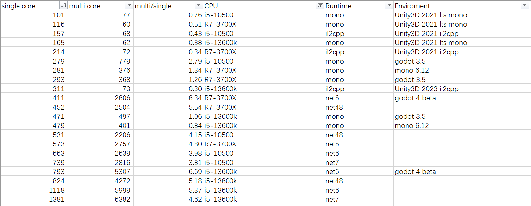531x206 pixels.
Task: Click the single core header filter button
Action: [x=63, y=6]
